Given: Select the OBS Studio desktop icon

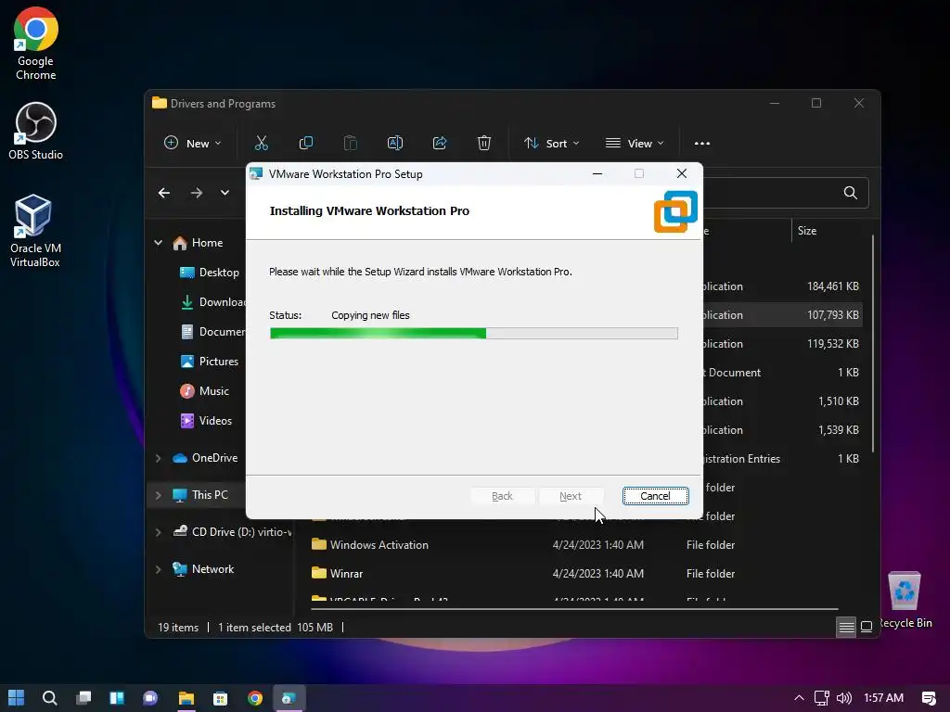Looking at the screenshot, I should [36, 131].
